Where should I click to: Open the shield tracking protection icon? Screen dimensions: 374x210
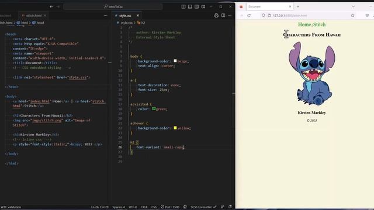pos(263,16)
